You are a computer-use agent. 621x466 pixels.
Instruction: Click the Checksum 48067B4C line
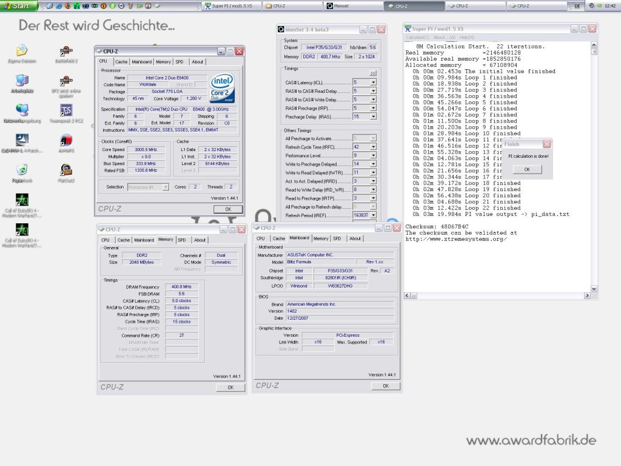[437, 227]
